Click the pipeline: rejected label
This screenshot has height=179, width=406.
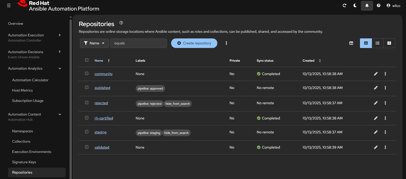[x=149, y=104]
